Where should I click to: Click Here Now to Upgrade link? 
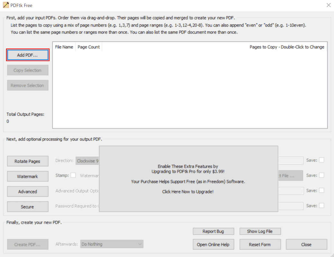(188, 192)
